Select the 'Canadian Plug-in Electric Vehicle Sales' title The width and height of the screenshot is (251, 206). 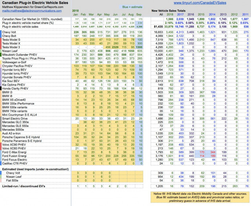click(35, 3)
